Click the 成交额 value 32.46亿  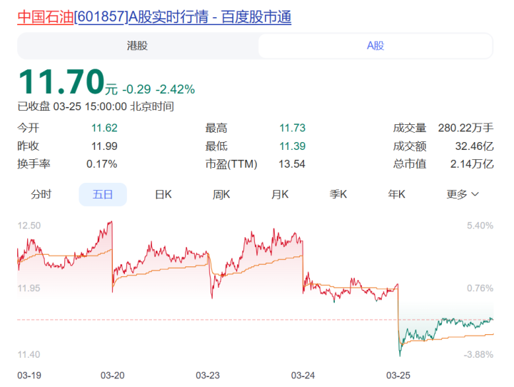pos(474,146)
